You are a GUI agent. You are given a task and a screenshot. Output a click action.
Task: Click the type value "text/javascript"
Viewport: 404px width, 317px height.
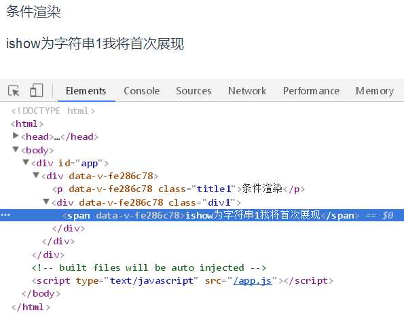[151, 281]
